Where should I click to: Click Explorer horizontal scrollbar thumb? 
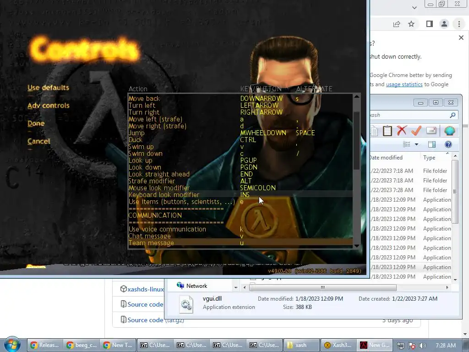323,287
